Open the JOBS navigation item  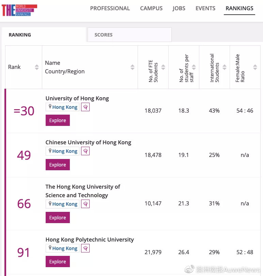(x=179, y=8)
